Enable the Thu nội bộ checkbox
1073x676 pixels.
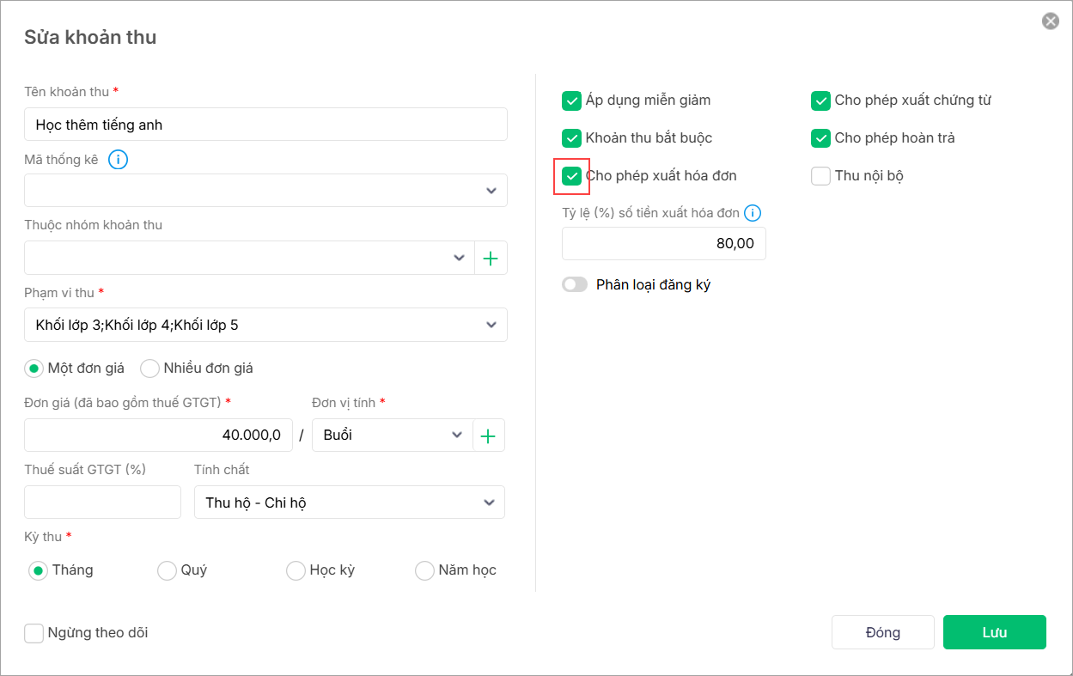tap(821, 176)
